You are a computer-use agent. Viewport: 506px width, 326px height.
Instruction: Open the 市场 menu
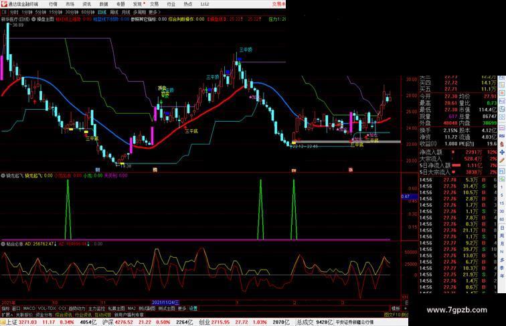click(70, 4)
